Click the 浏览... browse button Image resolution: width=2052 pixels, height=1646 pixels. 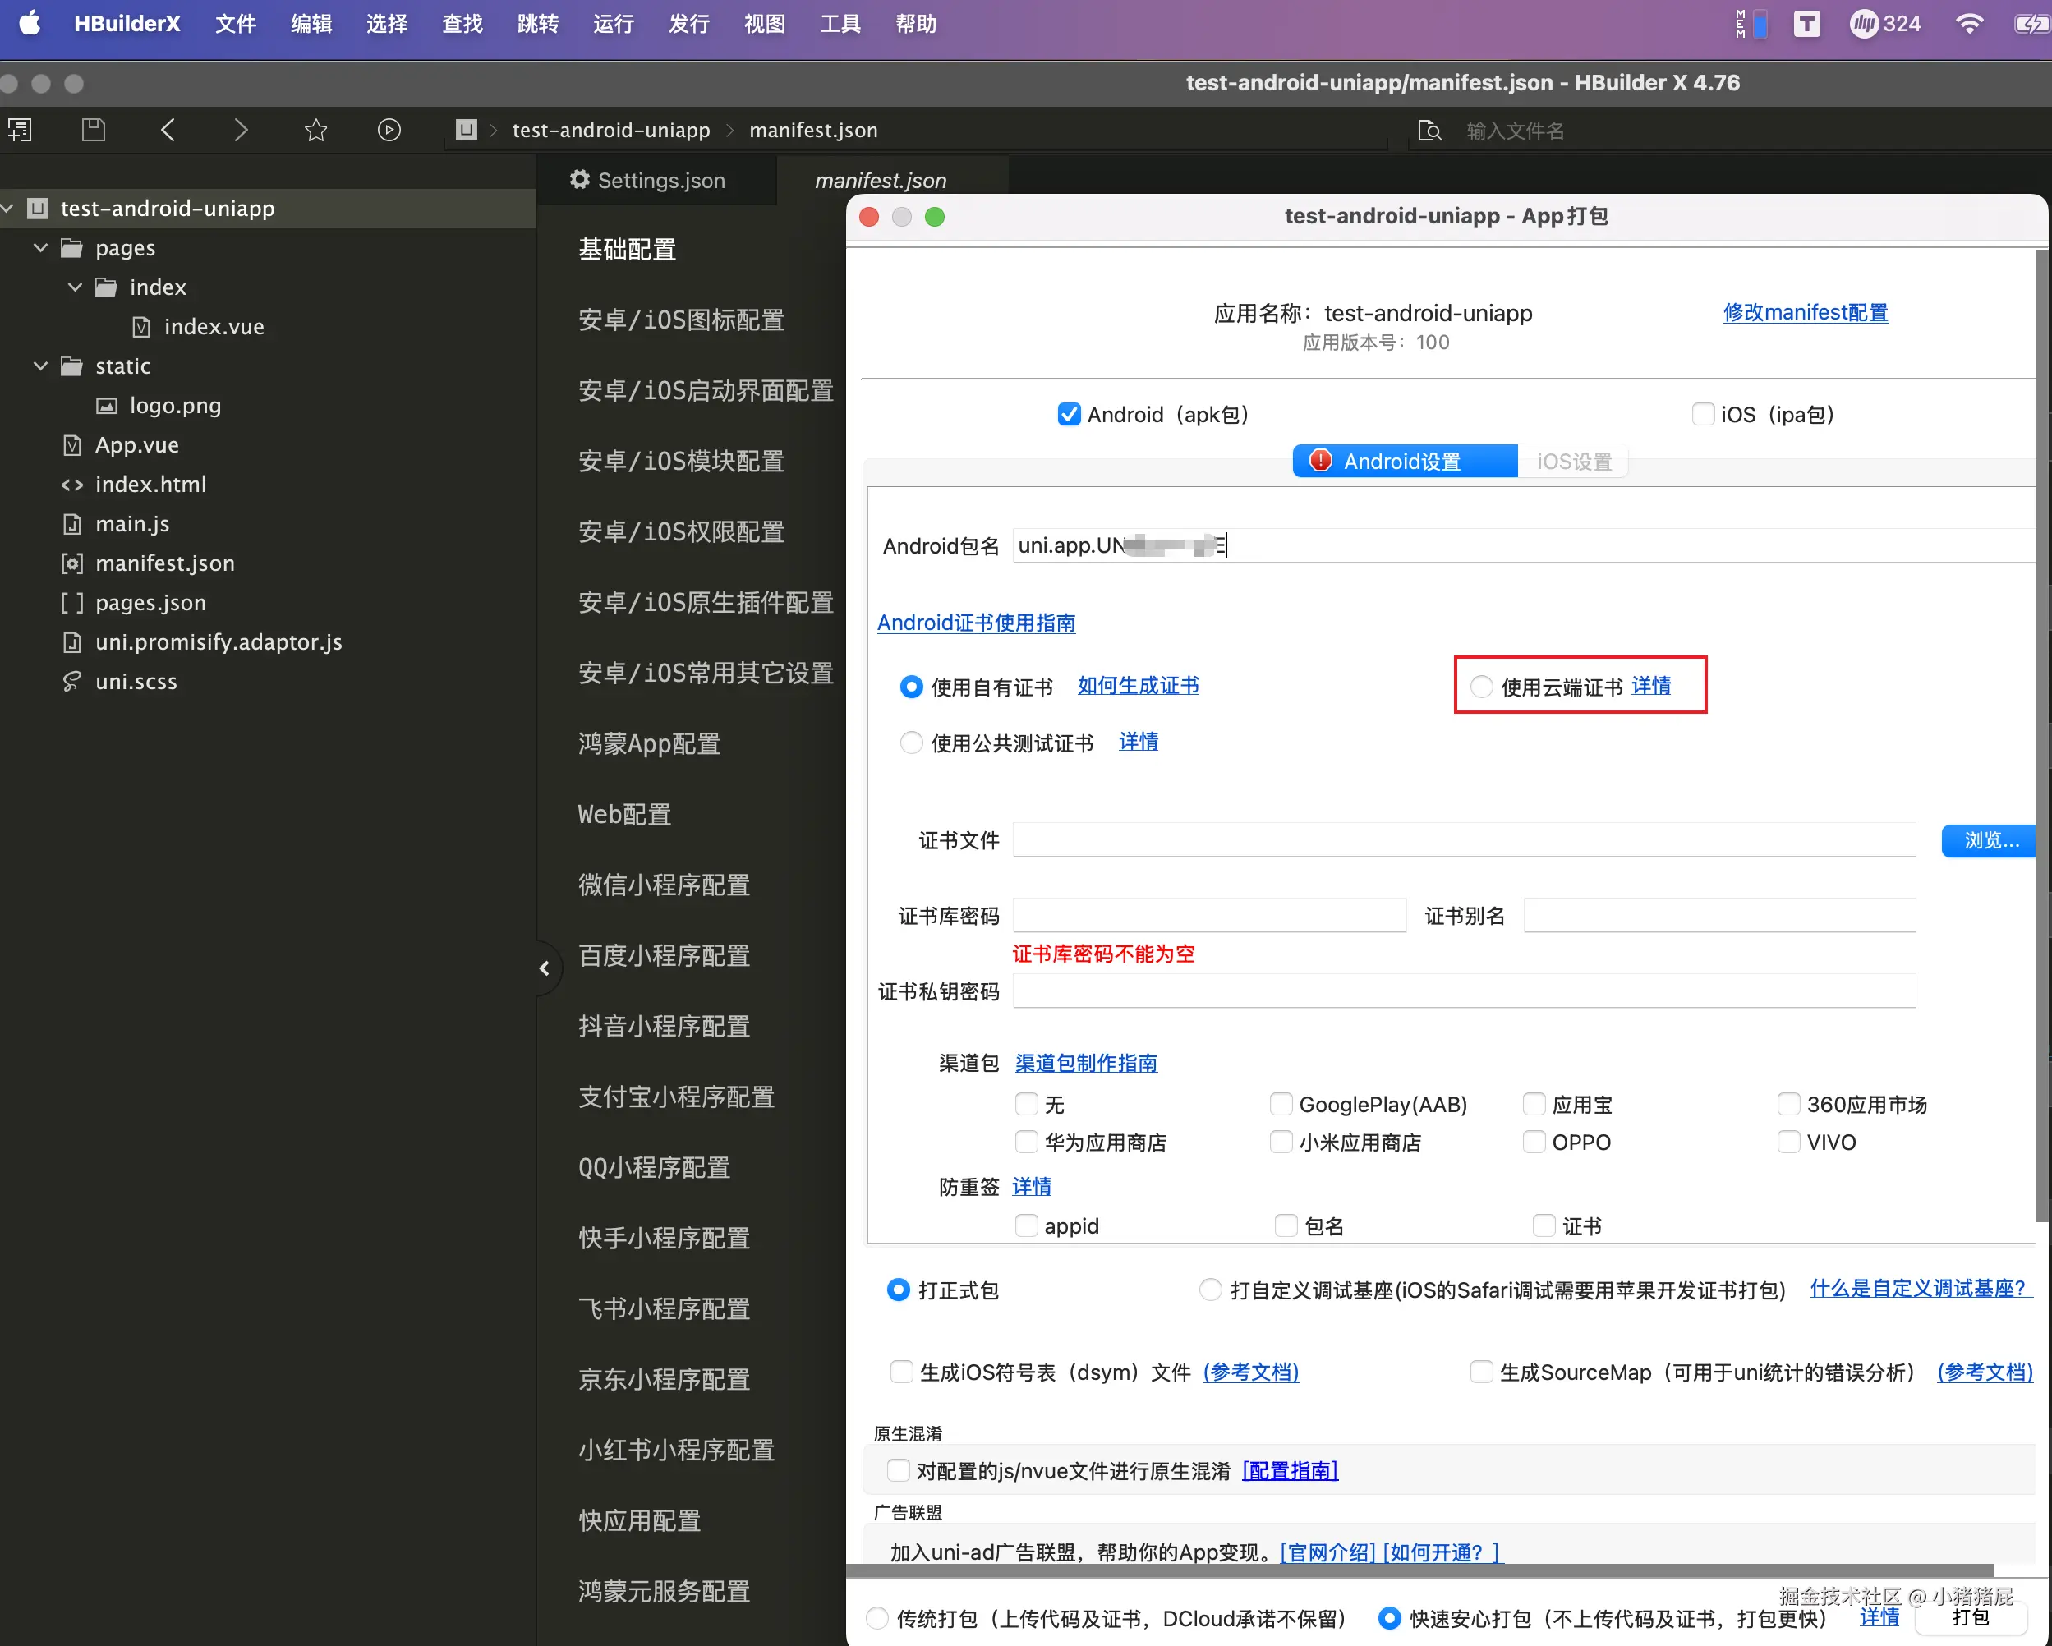[1990, 840]
